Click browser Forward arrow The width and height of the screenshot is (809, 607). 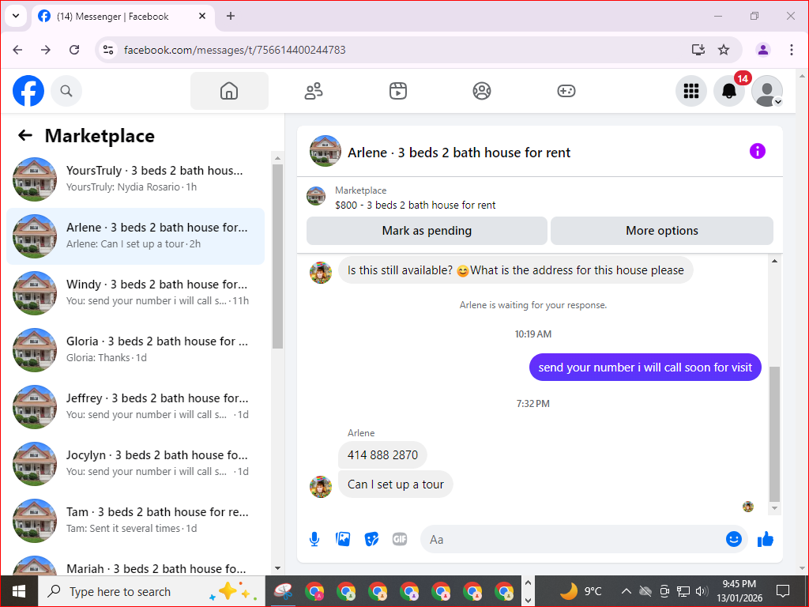(x=46, y=50)
